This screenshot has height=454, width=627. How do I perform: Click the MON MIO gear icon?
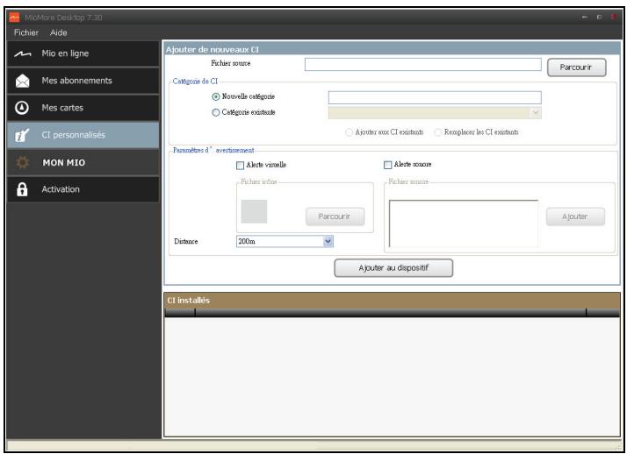click(x=23, y=162)
